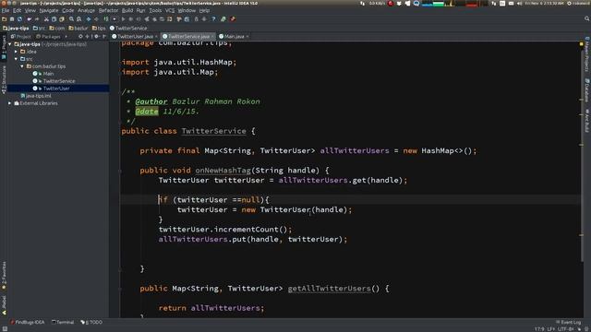Open the File menu
The width and height of the screenshot is (591, 332).
point(6,10)
